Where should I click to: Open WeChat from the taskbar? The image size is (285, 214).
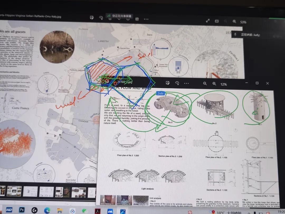(85, 211)
